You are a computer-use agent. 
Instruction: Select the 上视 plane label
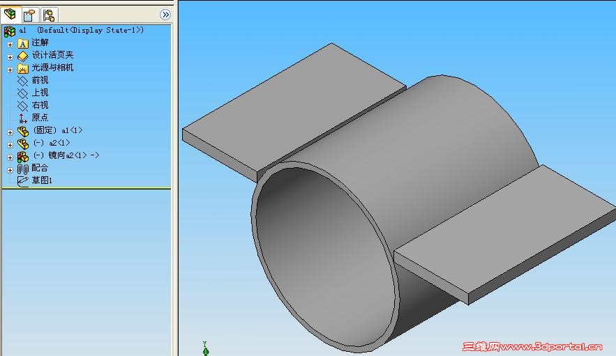point(40,93)
